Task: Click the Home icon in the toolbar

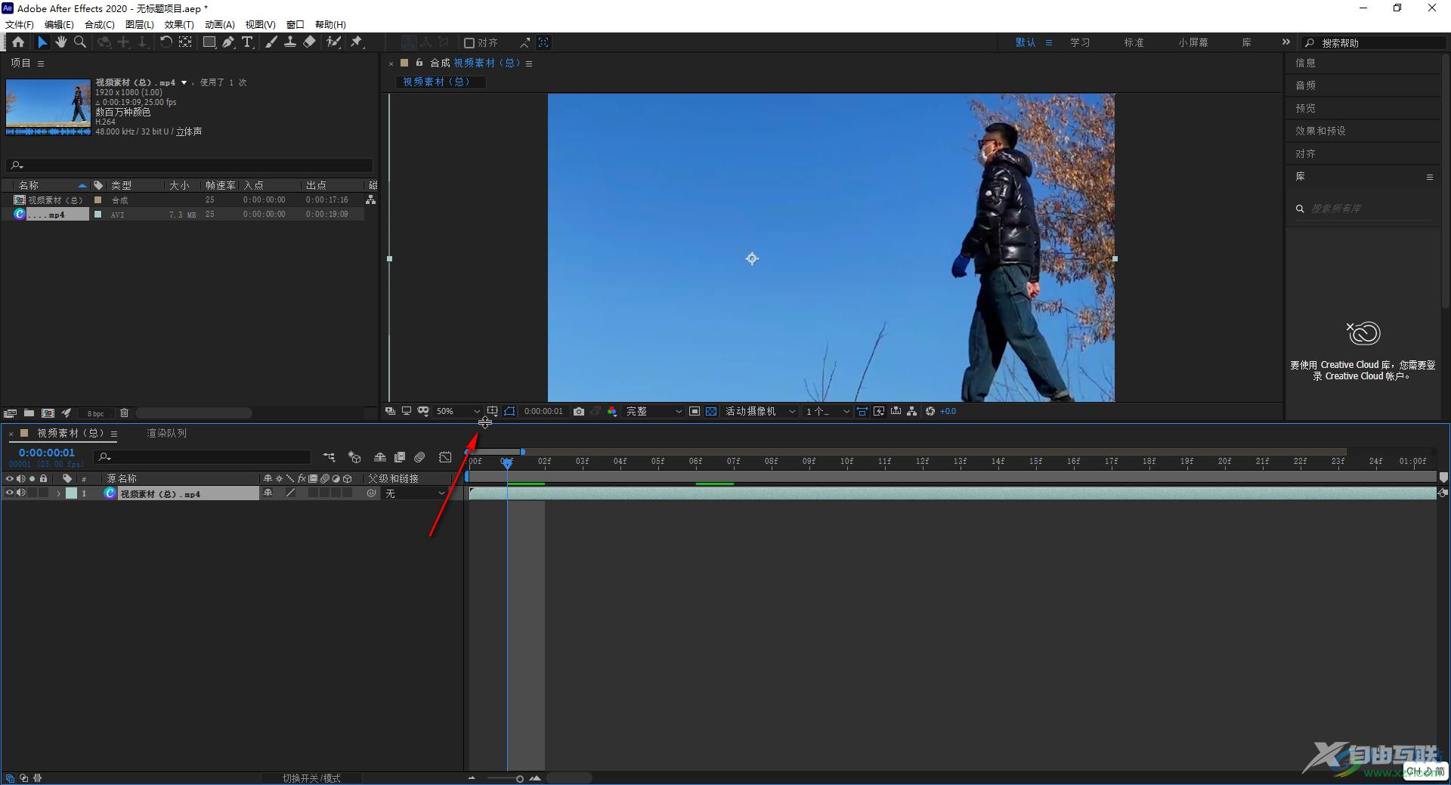Action: (18, 42)
